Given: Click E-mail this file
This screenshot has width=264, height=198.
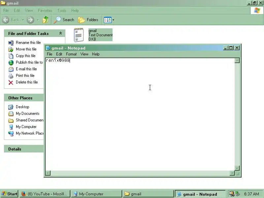Looking at the screenshot, I should coord(26,69).
